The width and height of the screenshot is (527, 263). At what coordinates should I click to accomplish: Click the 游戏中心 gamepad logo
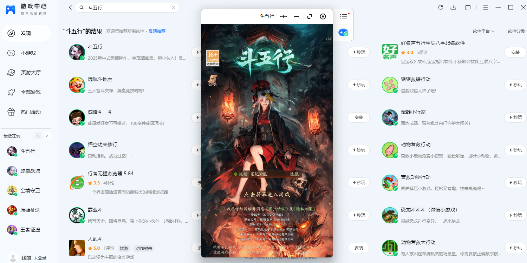11,9
